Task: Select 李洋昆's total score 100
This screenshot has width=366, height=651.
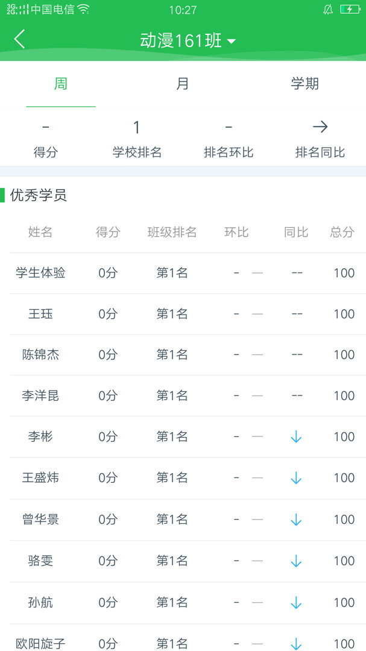Action: (344, 396)
